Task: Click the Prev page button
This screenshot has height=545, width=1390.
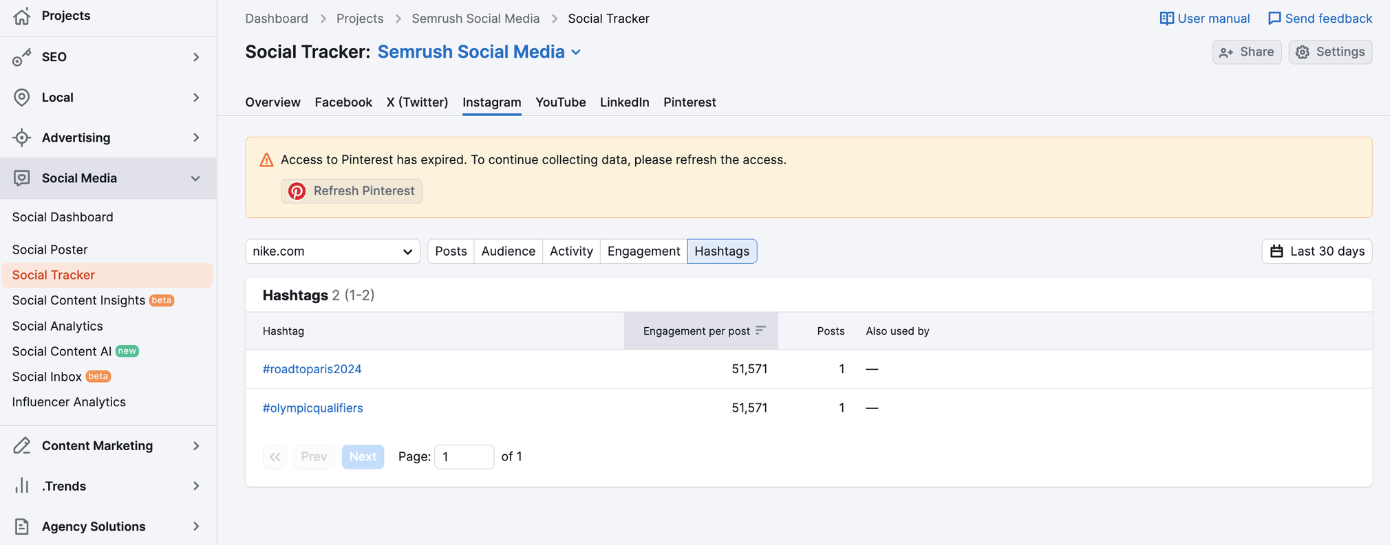Action: click(314, 457)
